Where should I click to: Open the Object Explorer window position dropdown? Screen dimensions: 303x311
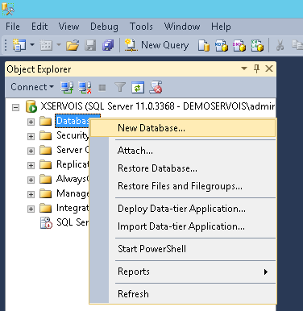244,68
